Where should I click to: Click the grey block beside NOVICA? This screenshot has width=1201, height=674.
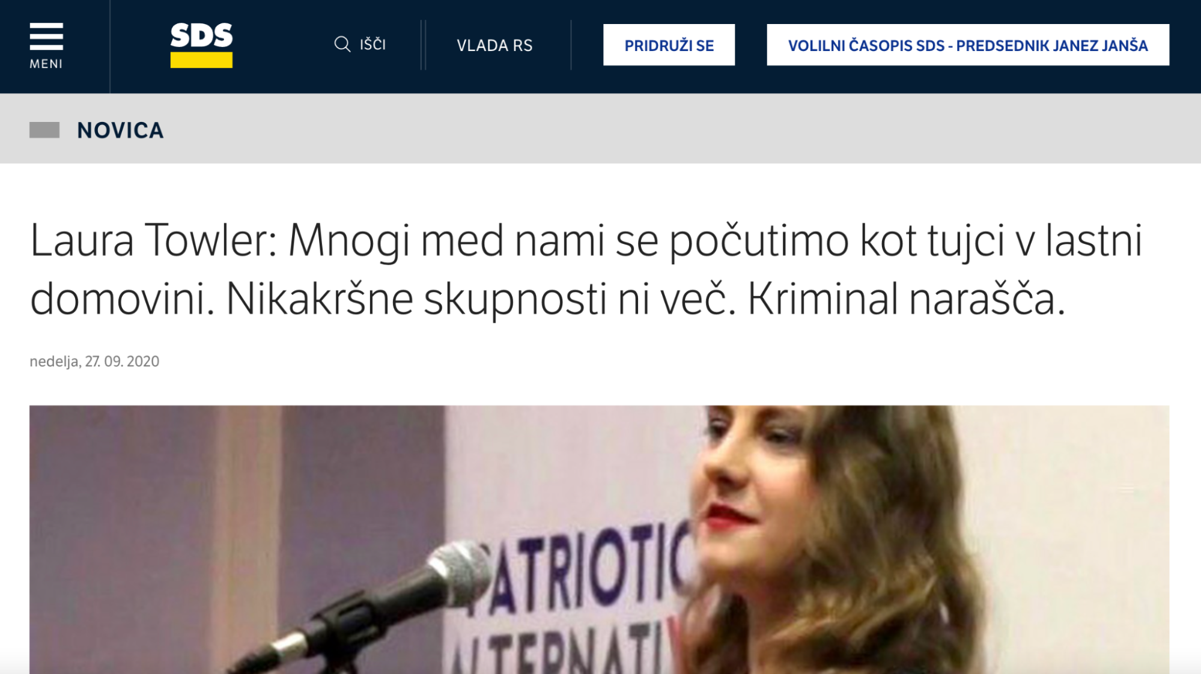(44, 130)
